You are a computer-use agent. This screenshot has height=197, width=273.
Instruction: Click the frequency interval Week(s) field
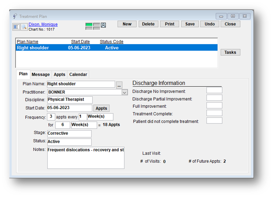[100, 117]
